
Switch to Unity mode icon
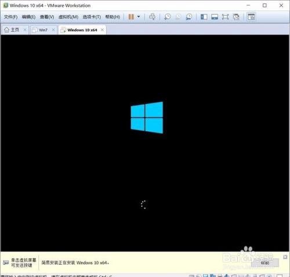point(236,17)
